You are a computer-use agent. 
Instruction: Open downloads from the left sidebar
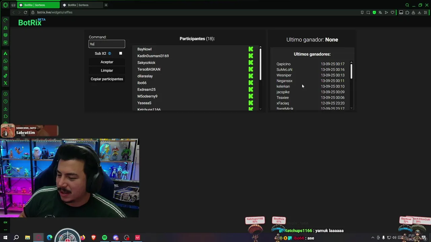click(5, 109)
